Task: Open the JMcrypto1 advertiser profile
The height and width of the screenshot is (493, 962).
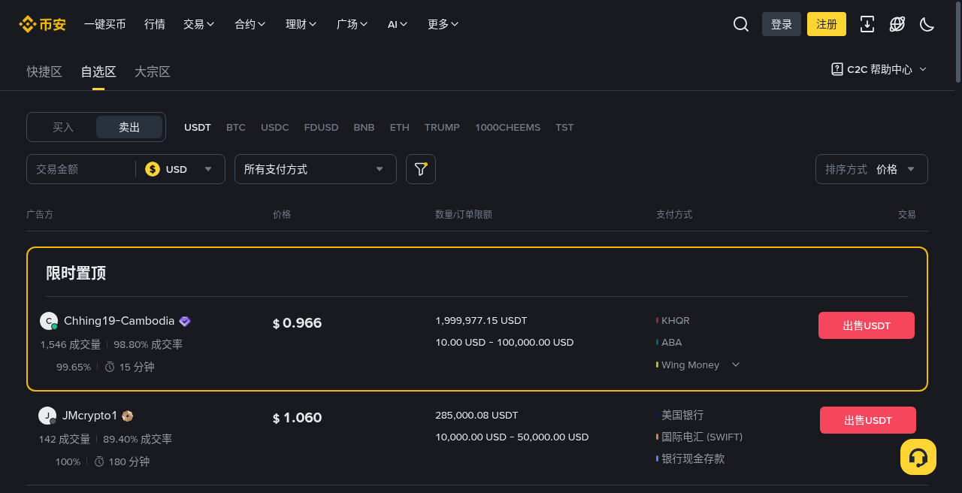Action: coord(90,416)
